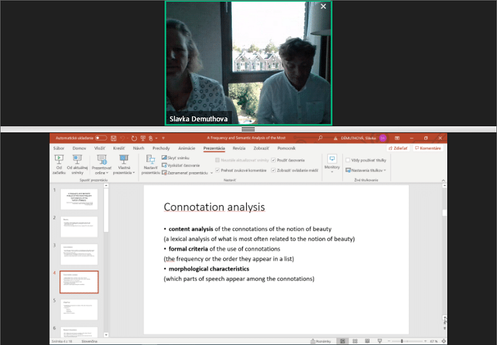Uncheck Zobraziť ovládanie médií checkbox
Viewport: 497px width, 345px height.
point(273,170)
